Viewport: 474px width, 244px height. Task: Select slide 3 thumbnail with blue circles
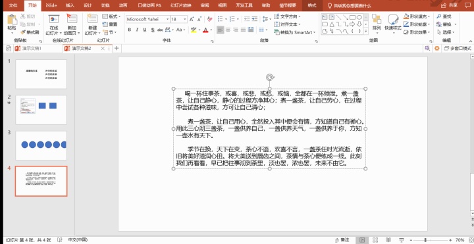[41, 145]
